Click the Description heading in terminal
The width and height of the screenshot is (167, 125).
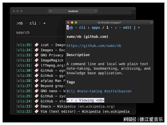(78, 55)
